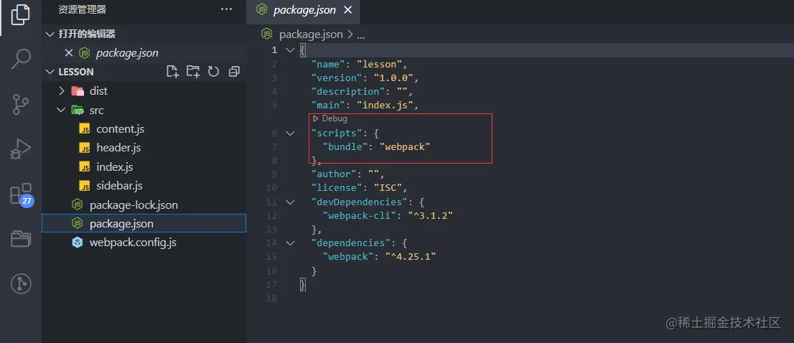794x343 pixels.
Task: Click the "1.0.0" version value
Action: point(393,78)
